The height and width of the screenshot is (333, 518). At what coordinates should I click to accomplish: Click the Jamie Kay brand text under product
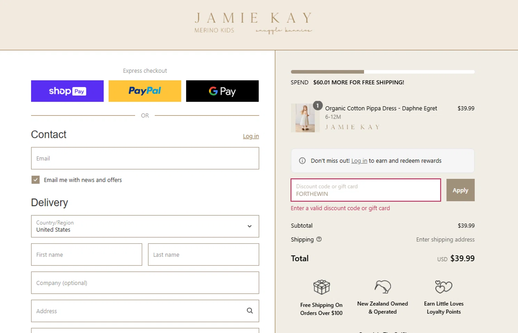pyautogui.click(x=353, y=127)
